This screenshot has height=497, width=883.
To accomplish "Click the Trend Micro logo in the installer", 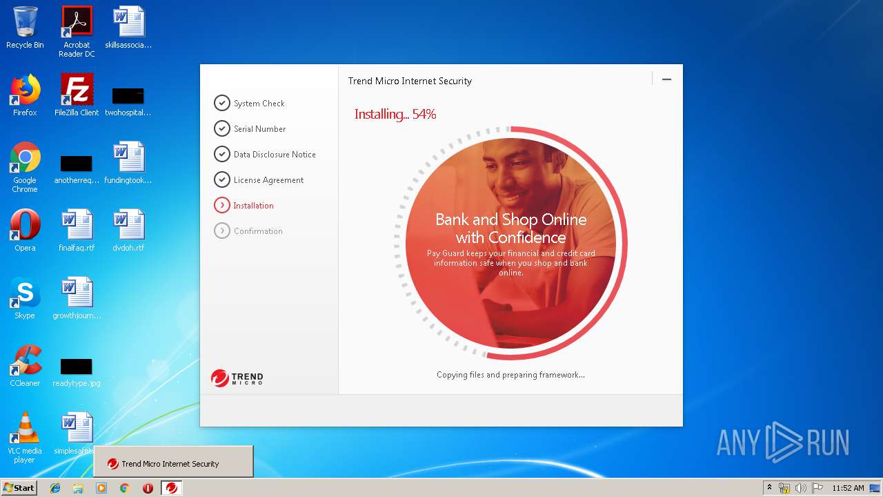I will click(237, 378).
